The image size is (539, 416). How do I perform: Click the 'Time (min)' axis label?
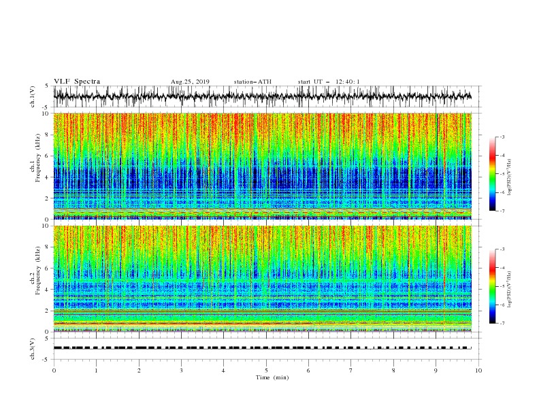point(272,377)
